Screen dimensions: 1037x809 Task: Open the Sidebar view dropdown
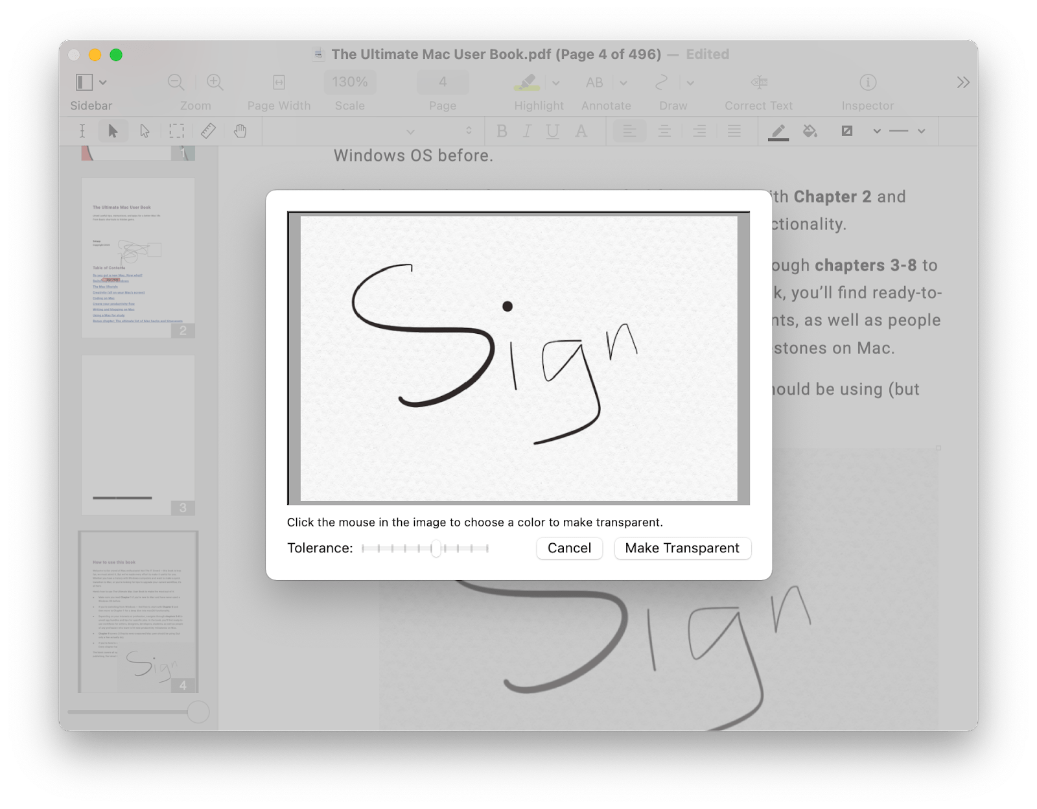[102, 82]
